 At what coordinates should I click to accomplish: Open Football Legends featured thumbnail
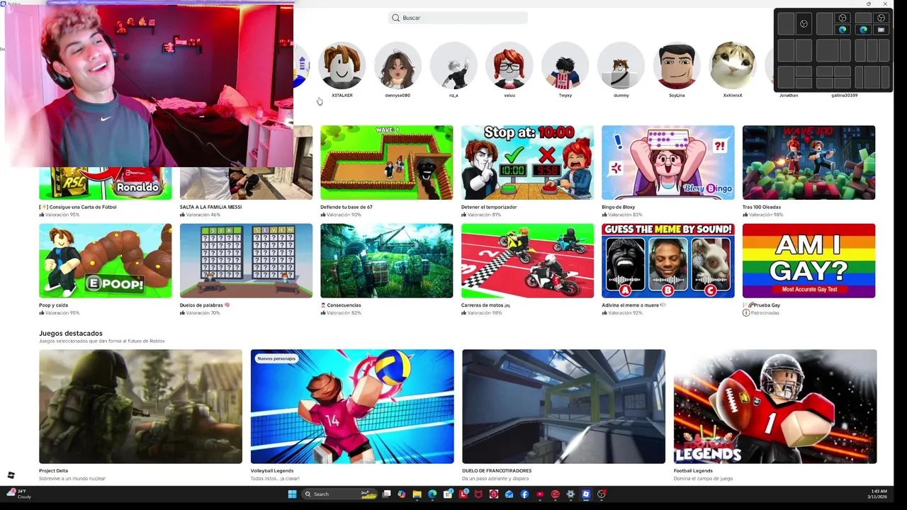pos(775,407)
